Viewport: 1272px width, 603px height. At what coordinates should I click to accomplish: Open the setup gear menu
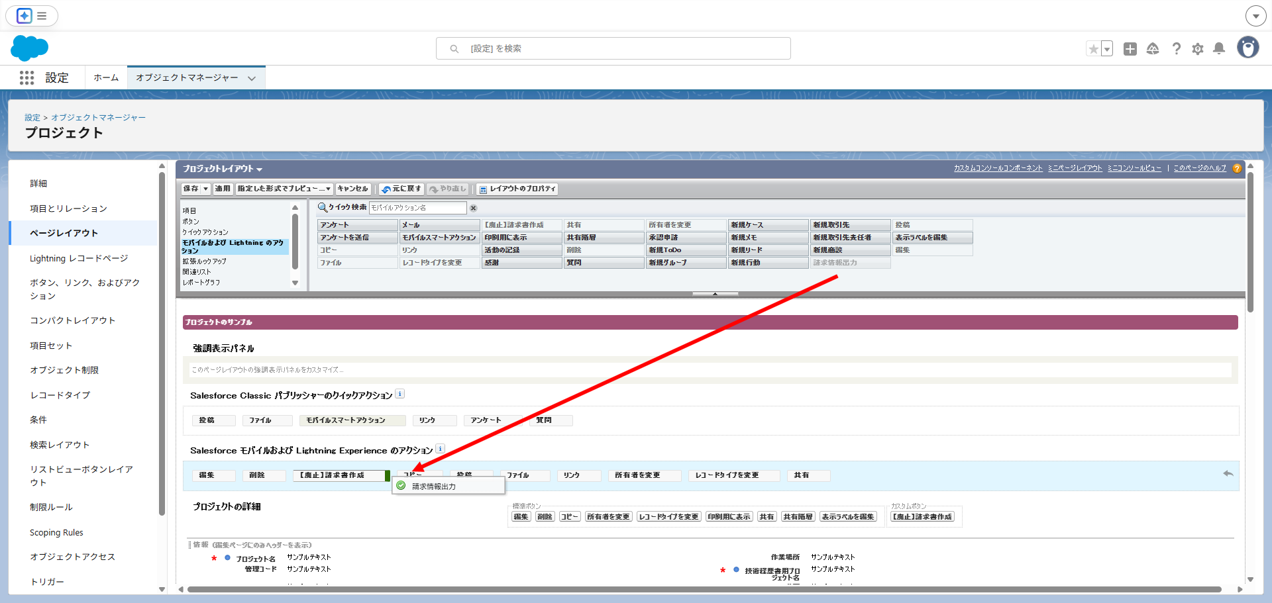click(1198, 48)
